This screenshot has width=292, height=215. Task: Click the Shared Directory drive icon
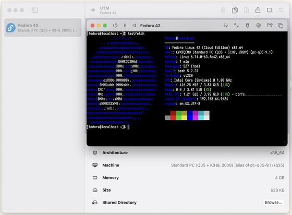click(95, 202)
